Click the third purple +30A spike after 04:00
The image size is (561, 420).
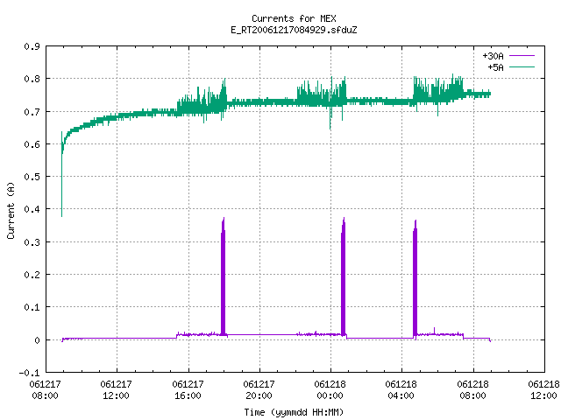[x=415, y=278]
